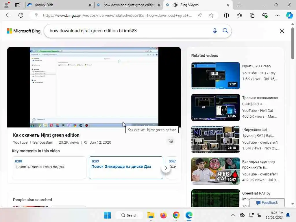Image resolution: width=296 pixels, height=222 pixels.
Task: Add this page to favorites star
Action: 211,15
